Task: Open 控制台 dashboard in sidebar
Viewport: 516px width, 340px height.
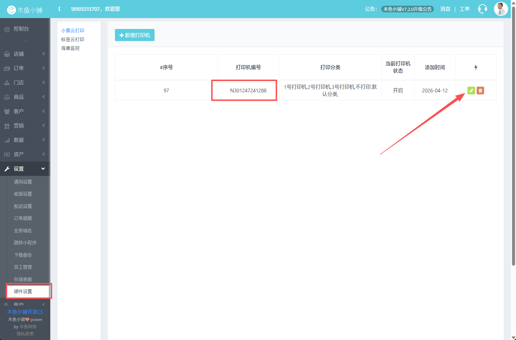Action: click(x=21, y=29)
